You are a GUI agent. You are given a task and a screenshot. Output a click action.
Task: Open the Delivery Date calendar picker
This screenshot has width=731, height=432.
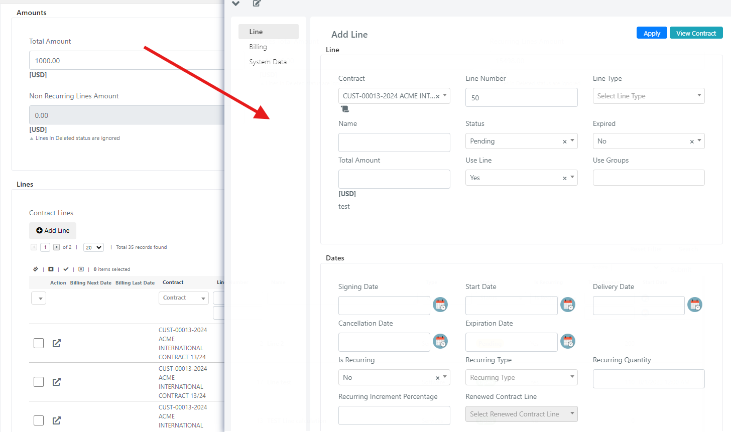coord(695,305)
